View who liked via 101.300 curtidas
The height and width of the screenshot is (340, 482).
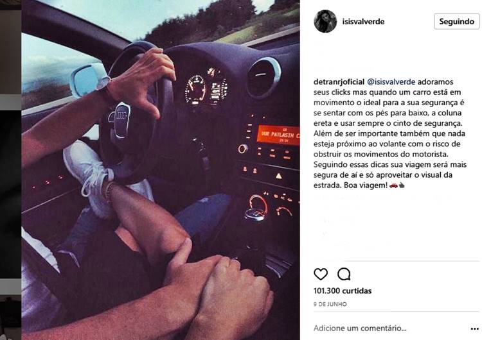pyautogui.click(x=343, y=291)
